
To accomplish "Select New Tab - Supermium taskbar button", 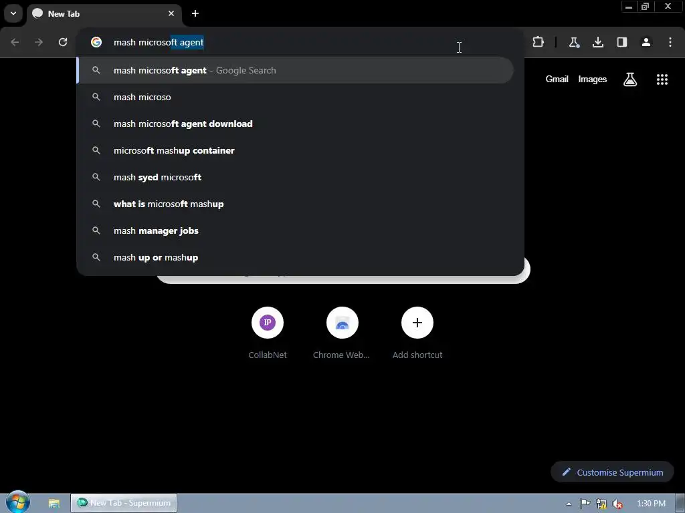I will 124,503.
